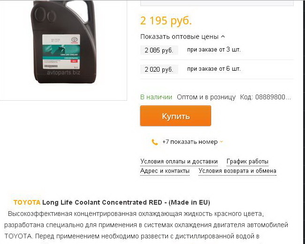Click the Toyota coolant canister product image
The width and height of the screenshot is (305, 244).
[x=63, y=42]
